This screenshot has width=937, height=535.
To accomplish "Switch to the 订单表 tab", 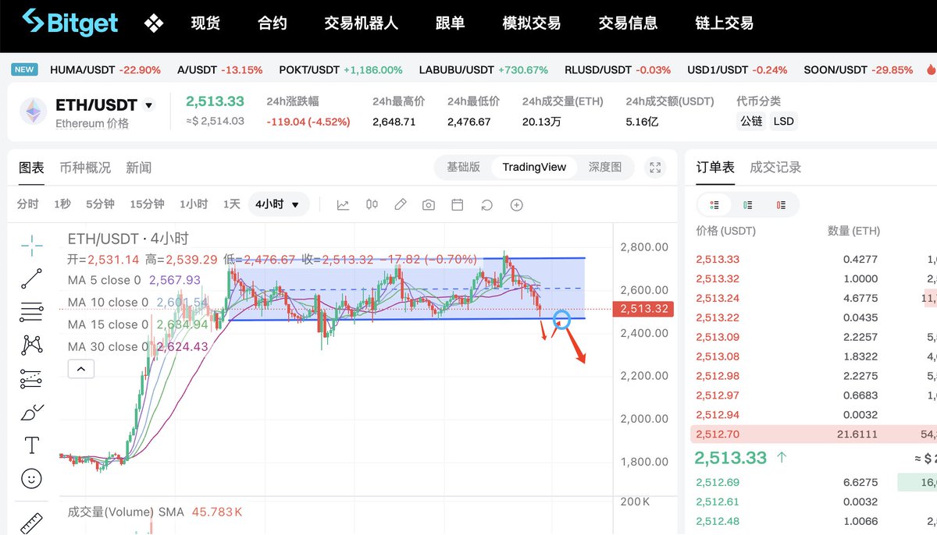I will [x=715, y=168].
